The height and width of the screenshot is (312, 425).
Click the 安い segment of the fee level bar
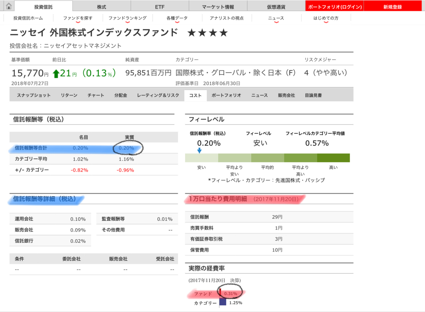[202, 158]
